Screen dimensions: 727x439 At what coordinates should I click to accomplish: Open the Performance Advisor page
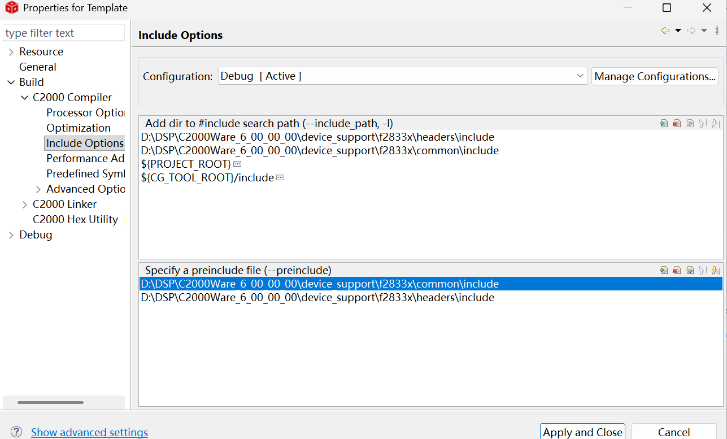[85, 158]
